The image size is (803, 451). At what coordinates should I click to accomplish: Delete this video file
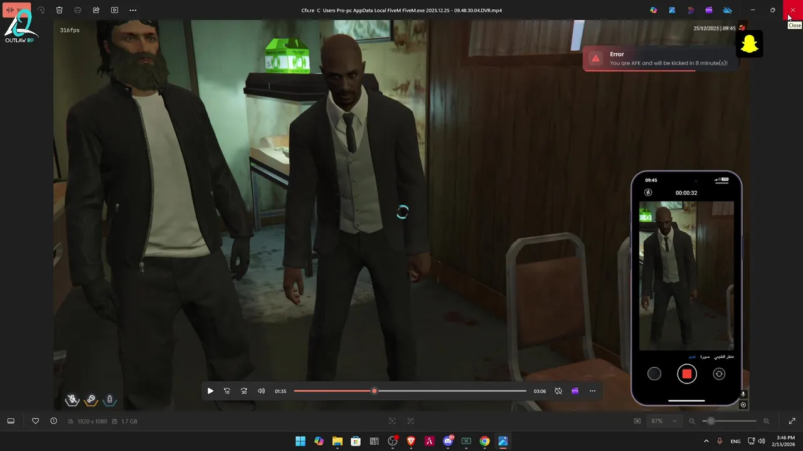coord(59,10)
